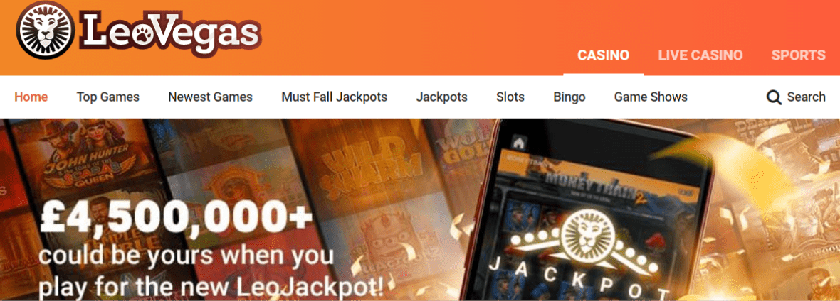Click the LeoVegas lion logo icon
Image resolution: width=840 pixels, height=301 pixels.
click(46, 29)
